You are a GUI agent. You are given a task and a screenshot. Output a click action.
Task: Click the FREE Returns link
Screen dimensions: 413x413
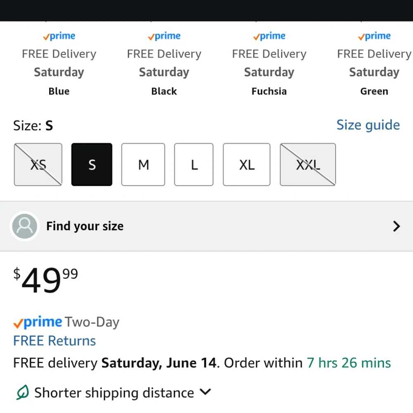55,341
